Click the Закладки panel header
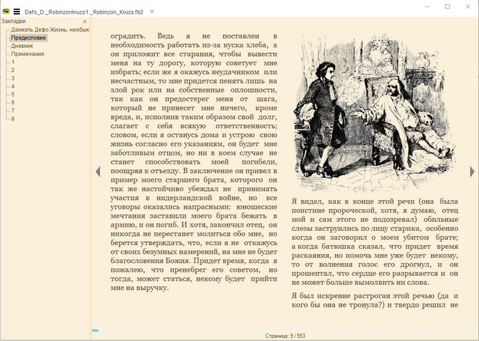 (14, 21)
